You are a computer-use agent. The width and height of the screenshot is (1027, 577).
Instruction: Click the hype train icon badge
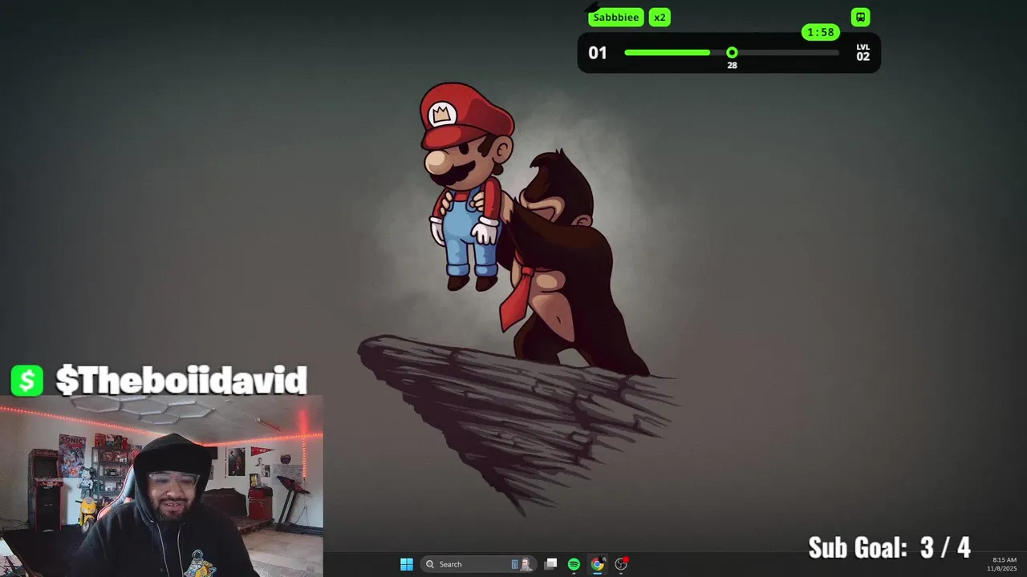point(860,18)
